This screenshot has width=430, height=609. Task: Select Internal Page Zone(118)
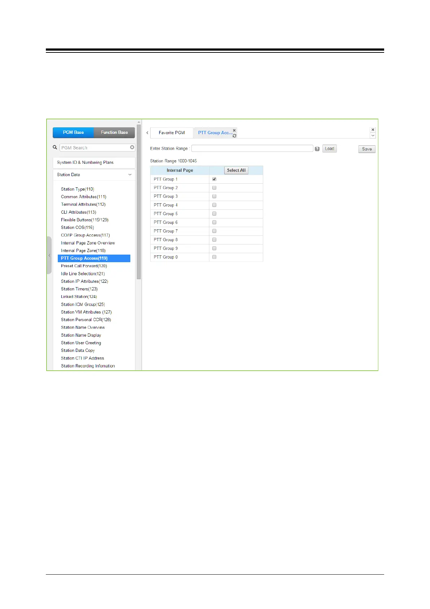click(x=83, y=251)
